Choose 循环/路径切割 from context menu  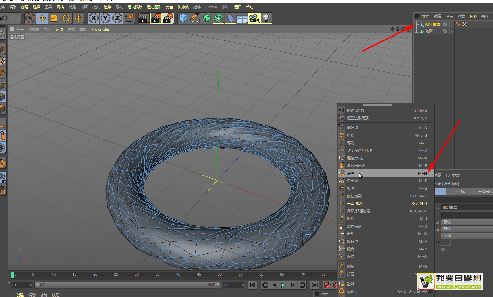pyautogui.click(x=386, y=211)
